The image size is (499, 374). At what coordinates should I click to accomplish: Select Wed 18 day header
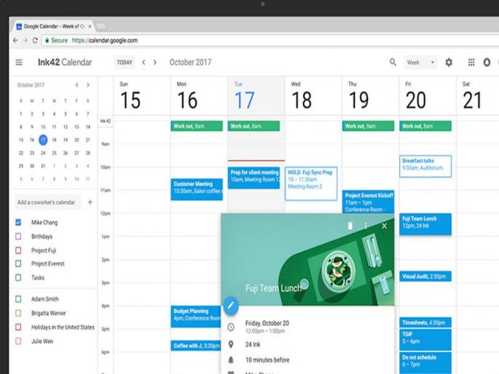(301, 95)
